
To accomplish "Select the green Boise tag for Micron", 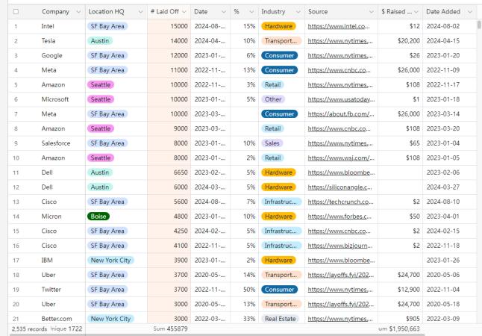I will point(98,217).
